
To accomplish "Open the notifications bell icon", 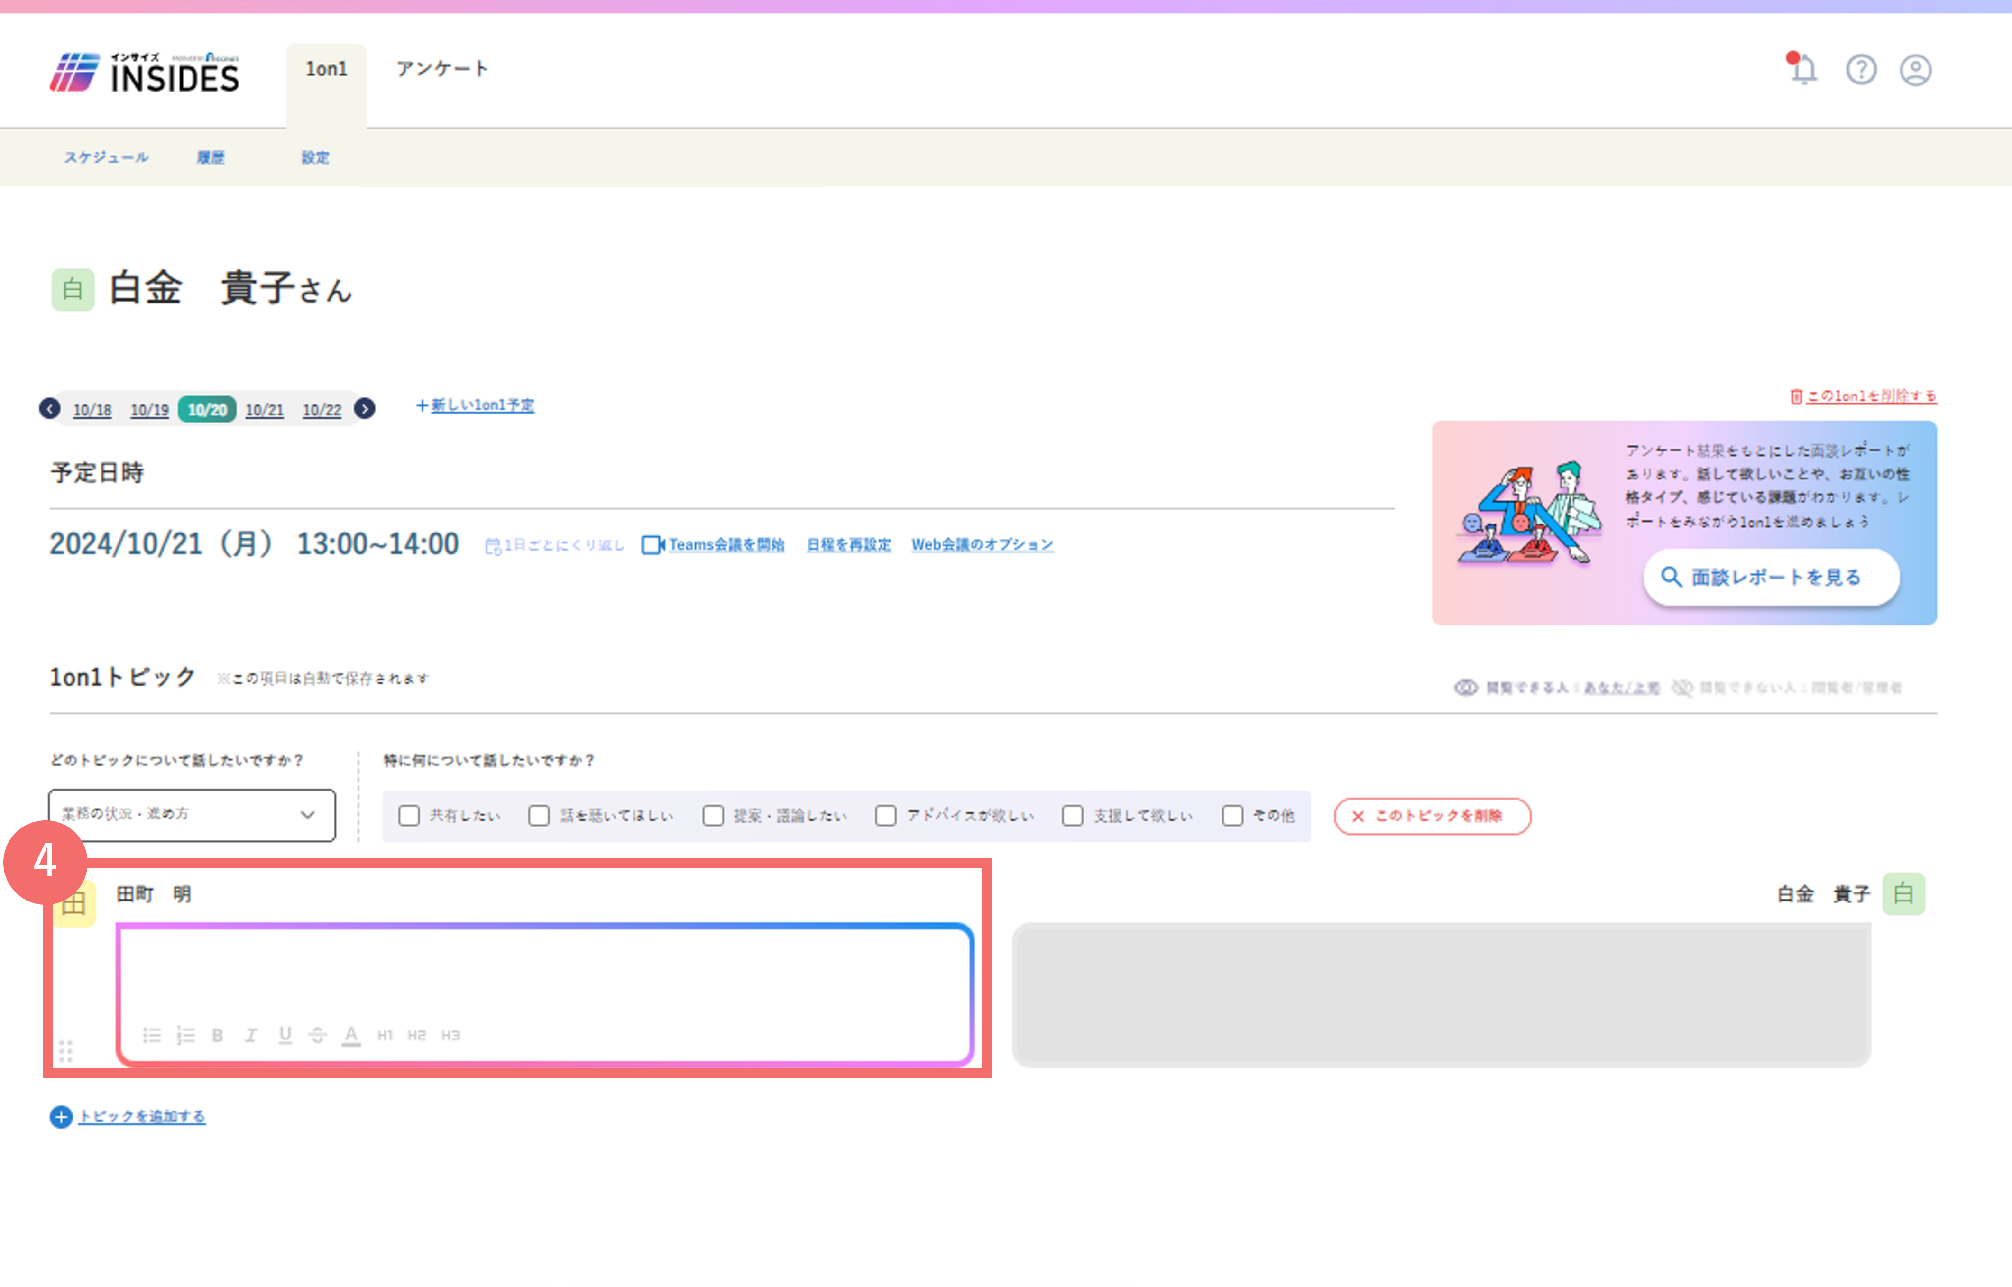I will [1803, 69].
